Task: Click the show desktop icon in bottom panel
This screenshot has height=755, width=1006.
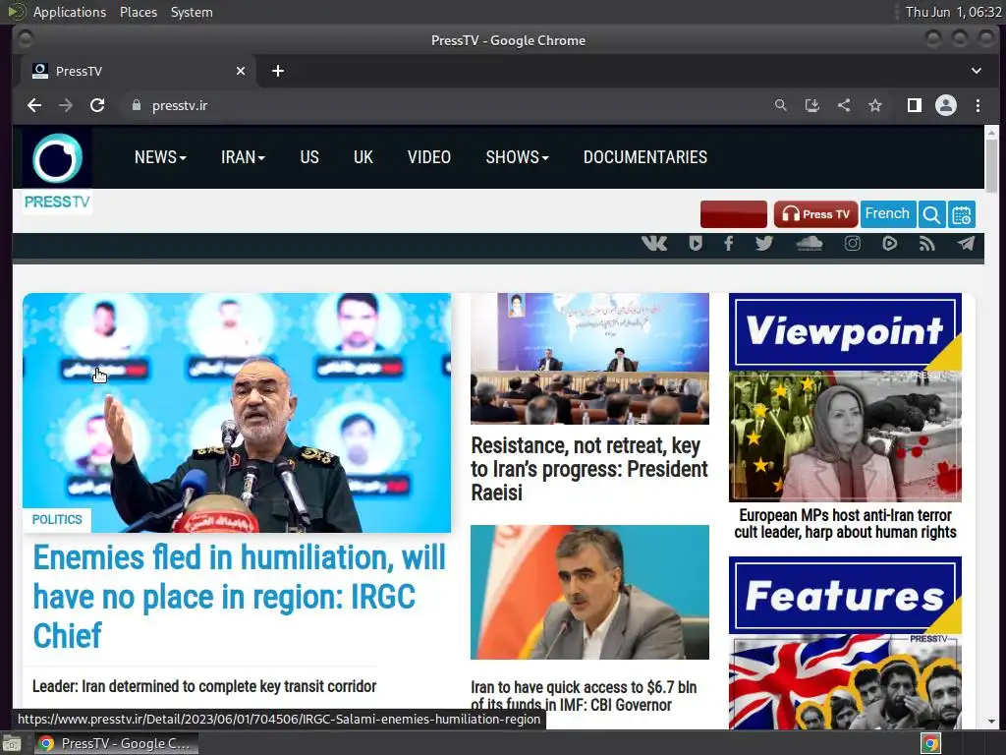Action: (11, 743)
